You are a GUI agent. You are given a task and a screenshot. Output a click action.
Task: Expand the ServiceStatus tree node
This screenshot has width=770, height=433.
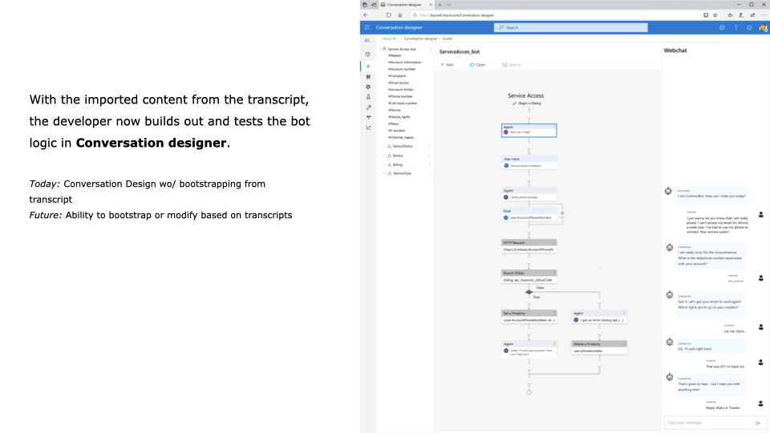point(383,146)
